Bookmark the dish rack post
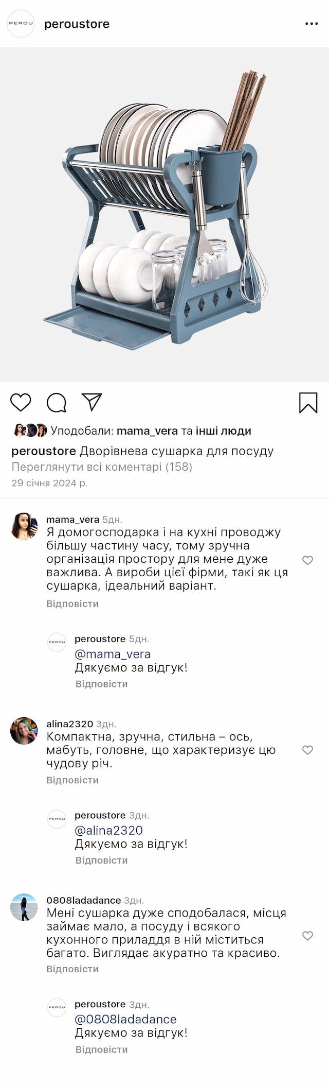The height and width of the screenshot is (1085, 329). pos(308,403)
